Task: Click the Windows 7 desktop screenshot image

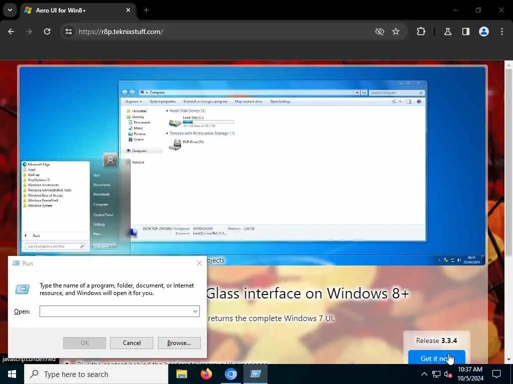Action: pyautogui.click(x=252, y=165)
